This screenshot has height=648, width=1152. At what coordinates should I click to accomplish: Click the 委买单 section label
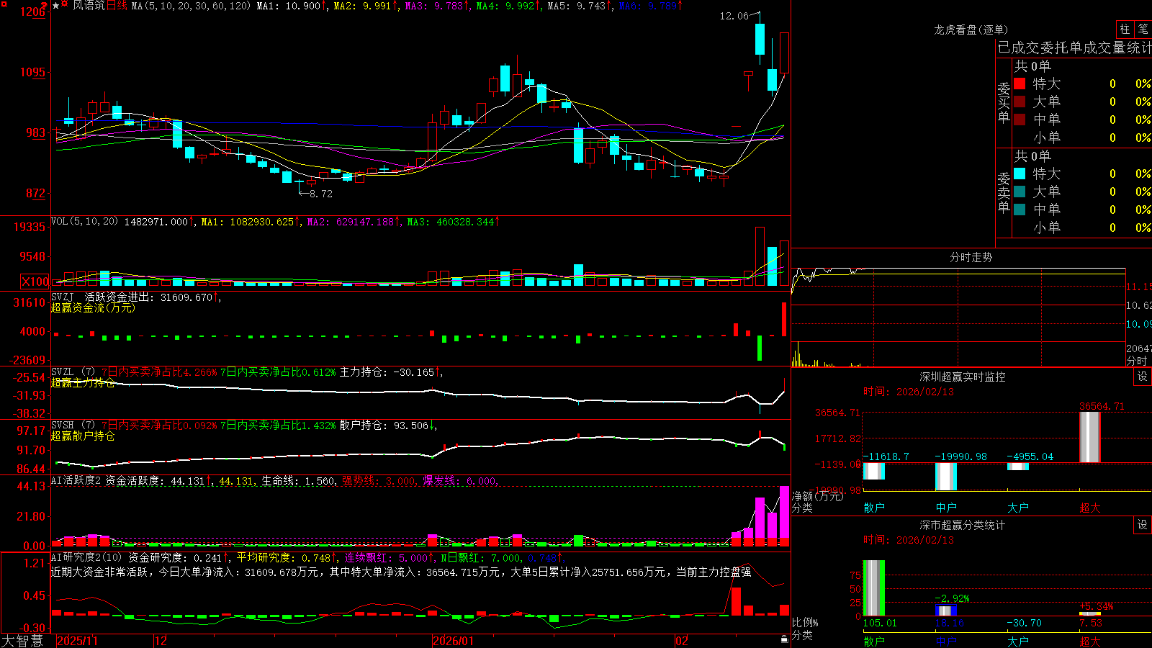click(x=1004, y=102)
